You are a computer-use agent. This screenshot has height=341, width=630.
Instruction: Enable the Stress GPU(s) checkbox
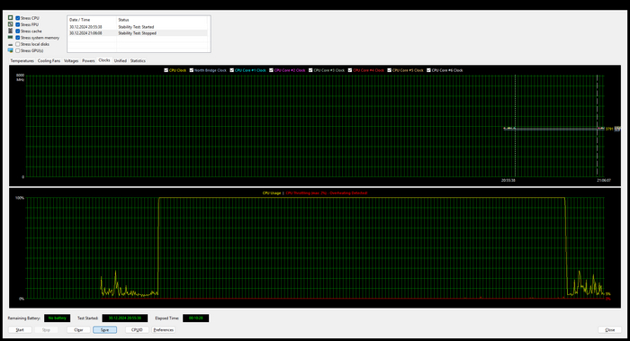point(18,50)
